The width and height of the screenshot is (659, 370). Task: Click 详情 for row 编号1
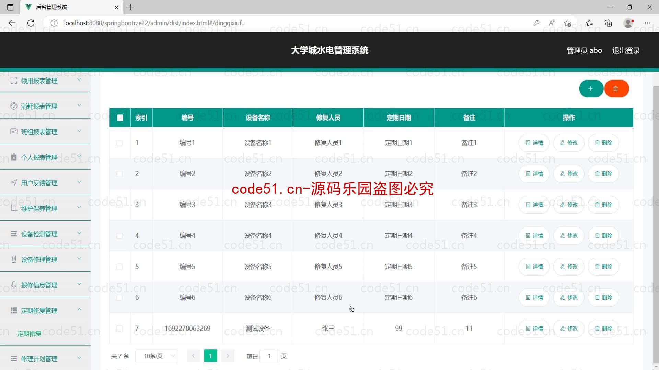click(x=534, y=143)
